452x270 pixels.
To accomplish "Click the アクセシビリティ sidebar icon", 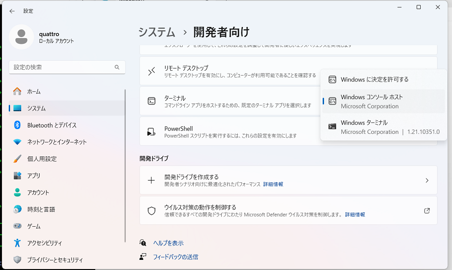I will tap(17, 243).
